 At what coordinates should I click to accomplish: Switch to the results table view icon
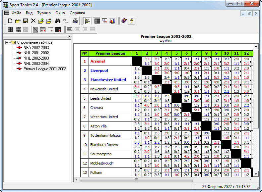(x=97, y=21)
